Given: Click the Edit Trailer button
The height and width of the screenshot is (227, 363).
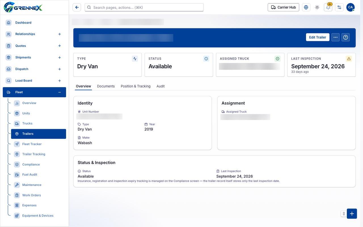Looking at the screenshot, I should 318,37.
